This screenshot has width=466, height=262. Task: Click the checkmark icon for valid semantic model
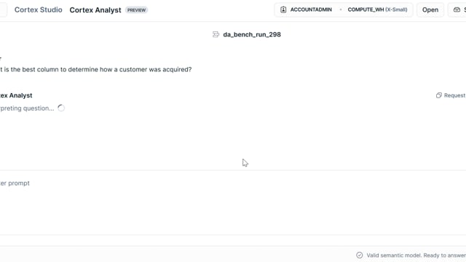[359, 255]
